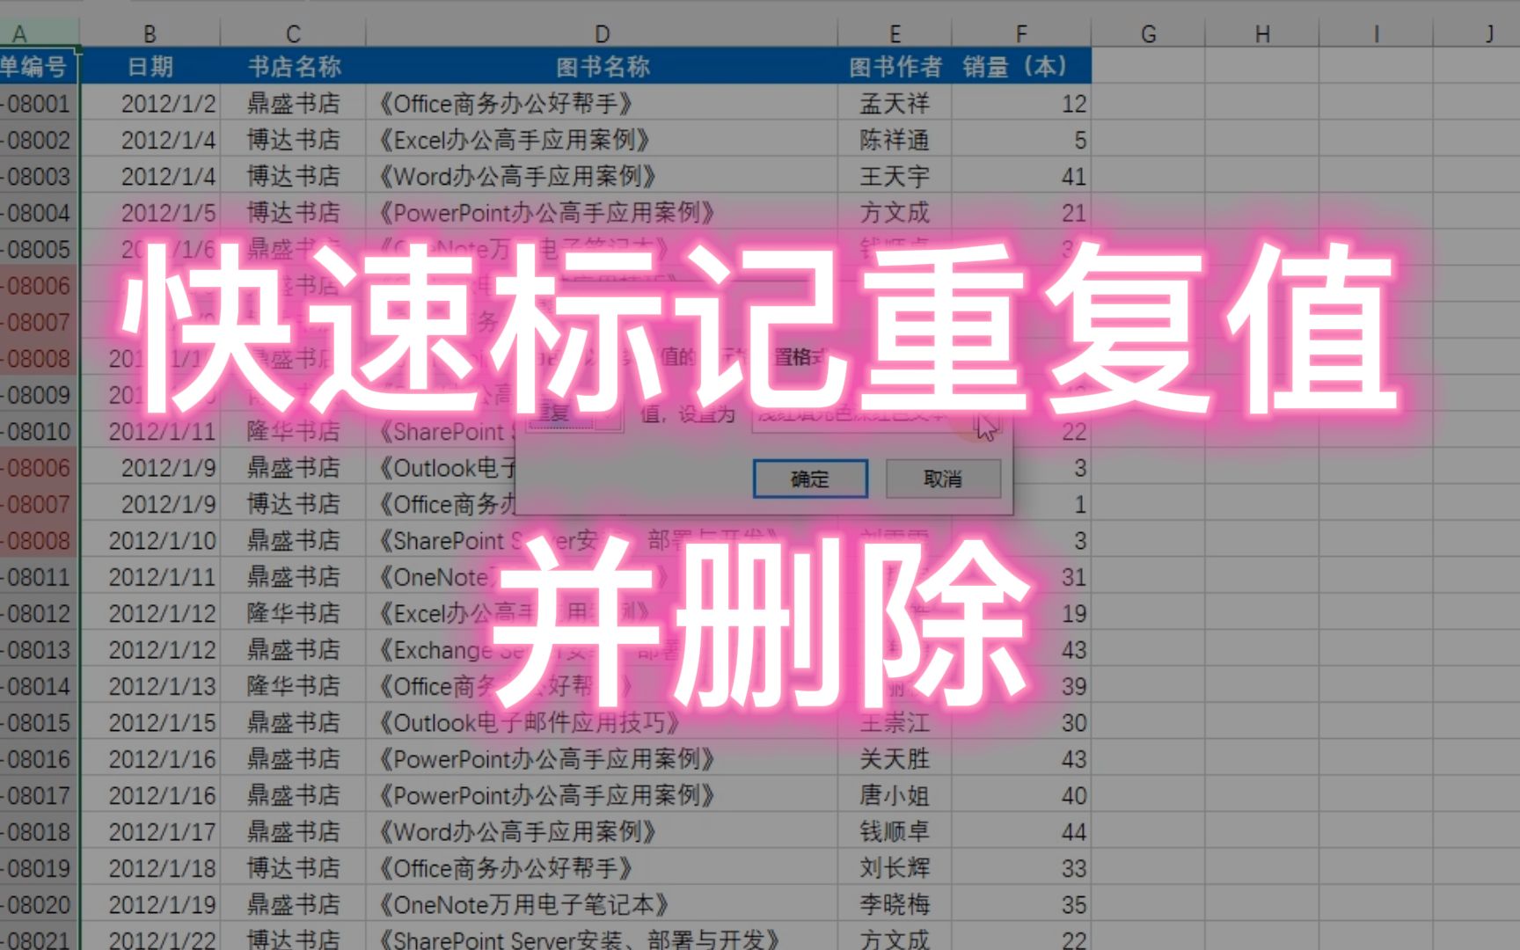Select author cell 王天宇
The height and width of the screenshot is (950, 1520).
(x=895, y=176)
